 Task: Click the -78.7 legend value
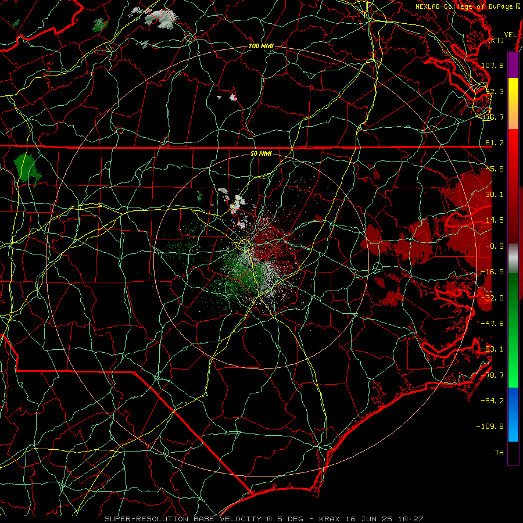tap(492, 375)
